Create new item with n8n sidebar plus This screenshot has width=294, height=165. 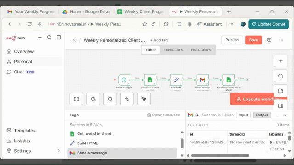click(40, 38)
